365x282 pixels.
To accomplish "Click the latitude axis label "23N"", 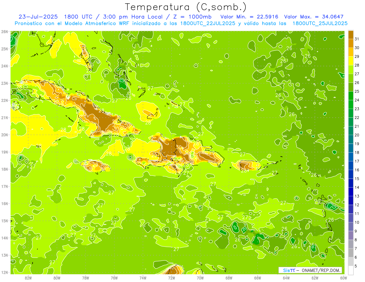I will click(5, 83).
